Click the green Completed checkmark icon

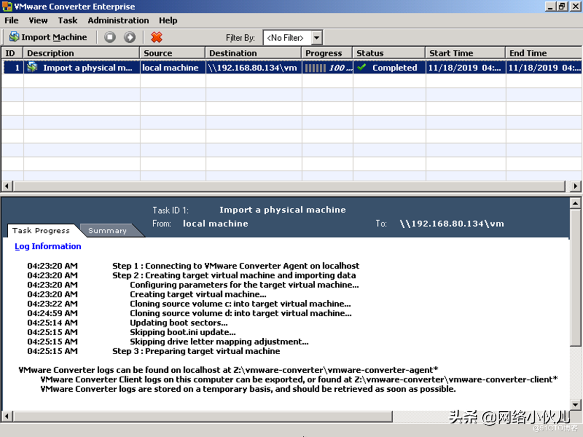click(x=361, y=67)
